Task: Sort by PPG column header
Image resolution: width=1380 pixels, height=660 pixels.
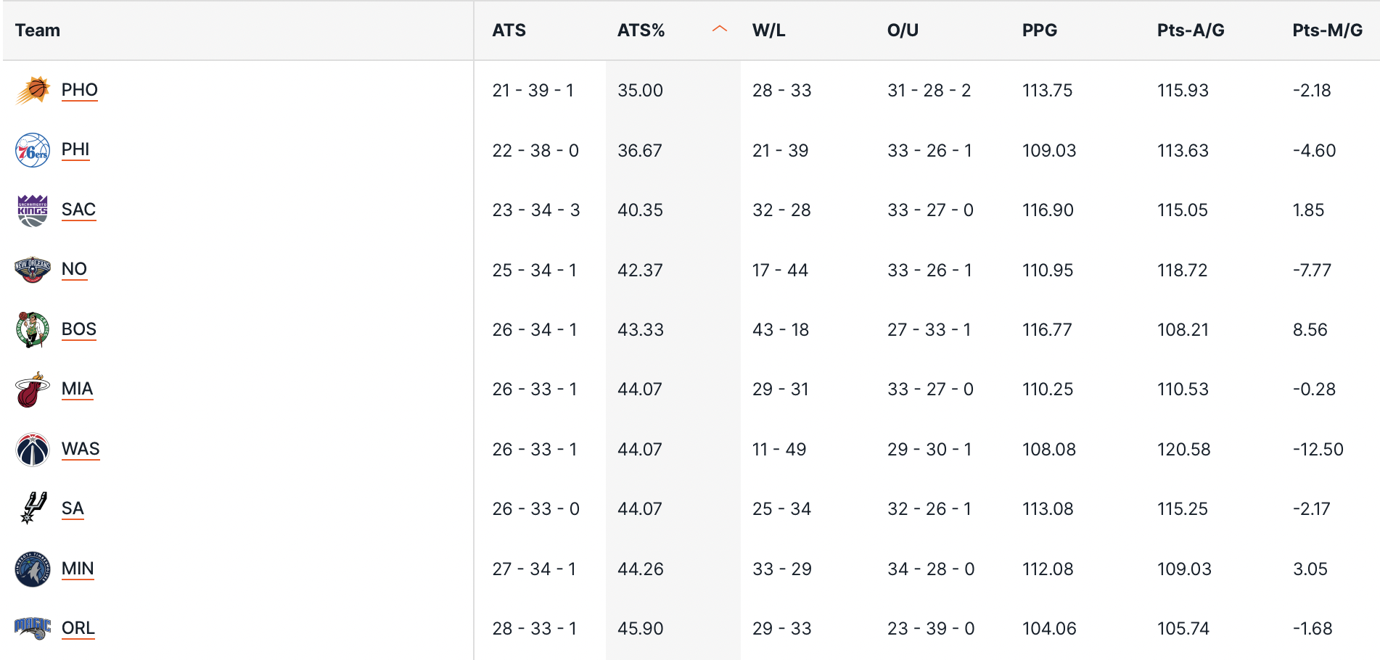Action: point(1039,30)
